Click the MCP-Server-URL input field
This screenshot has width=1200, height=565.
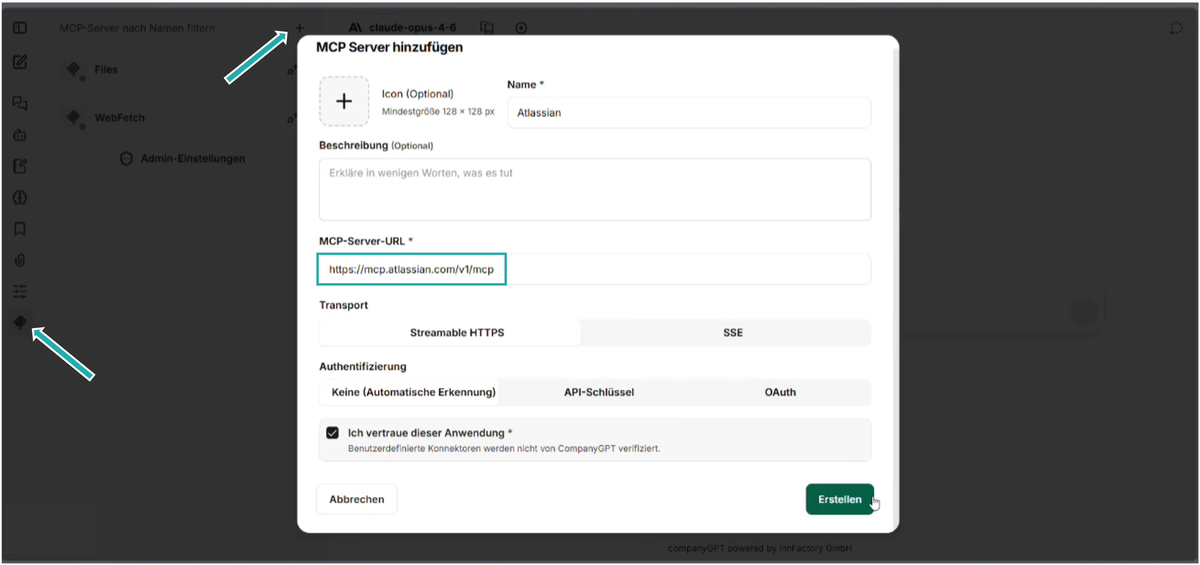[595, 269]
